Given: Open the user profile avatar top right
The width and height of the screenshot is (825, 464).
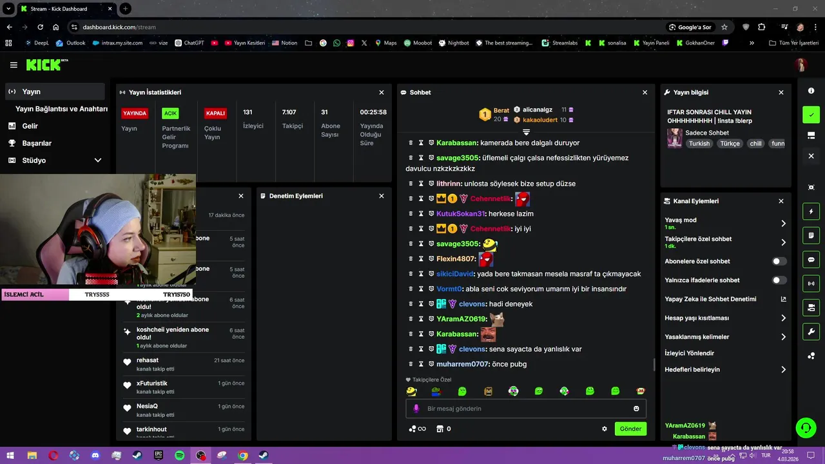Looking at the screenshot, I should 801,65.
